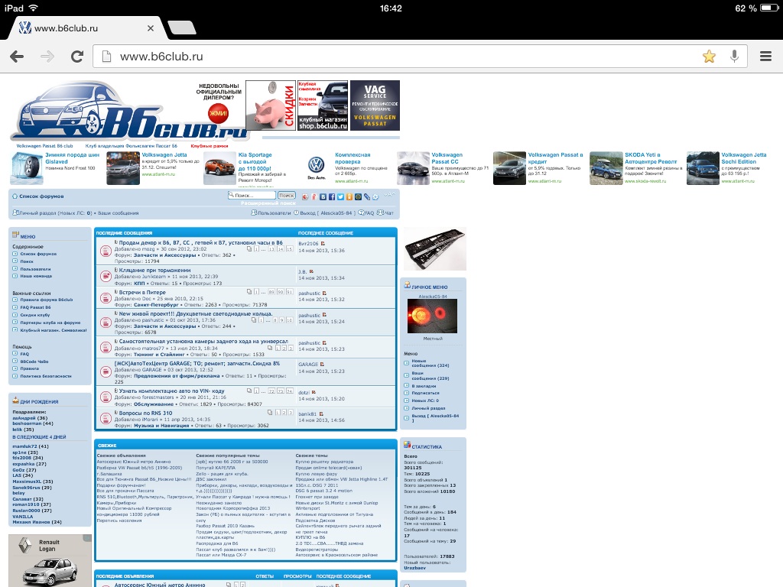
Task: Open the Chrome hamburger menu
Action: 765,57
